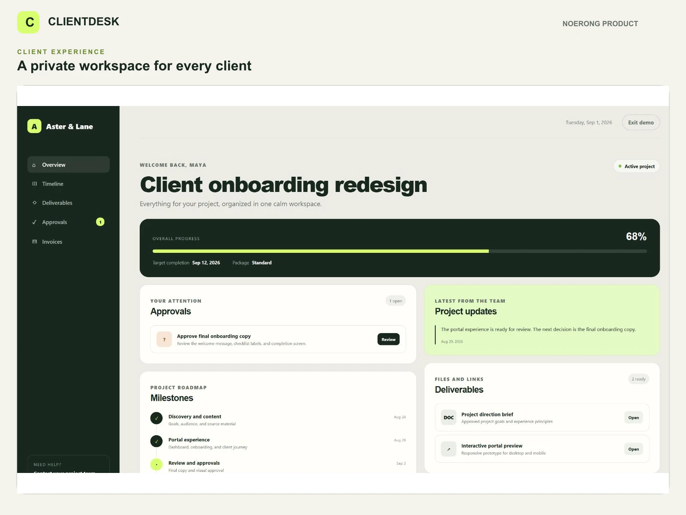Image resolution: width=686 pixels, height=515 pixels.
Task: Click the green ClientDesk C logo
Action: (28, 22)
